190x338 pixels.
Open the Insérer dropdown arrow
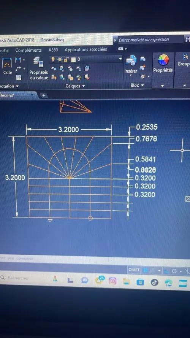click(x=131, y=75)
